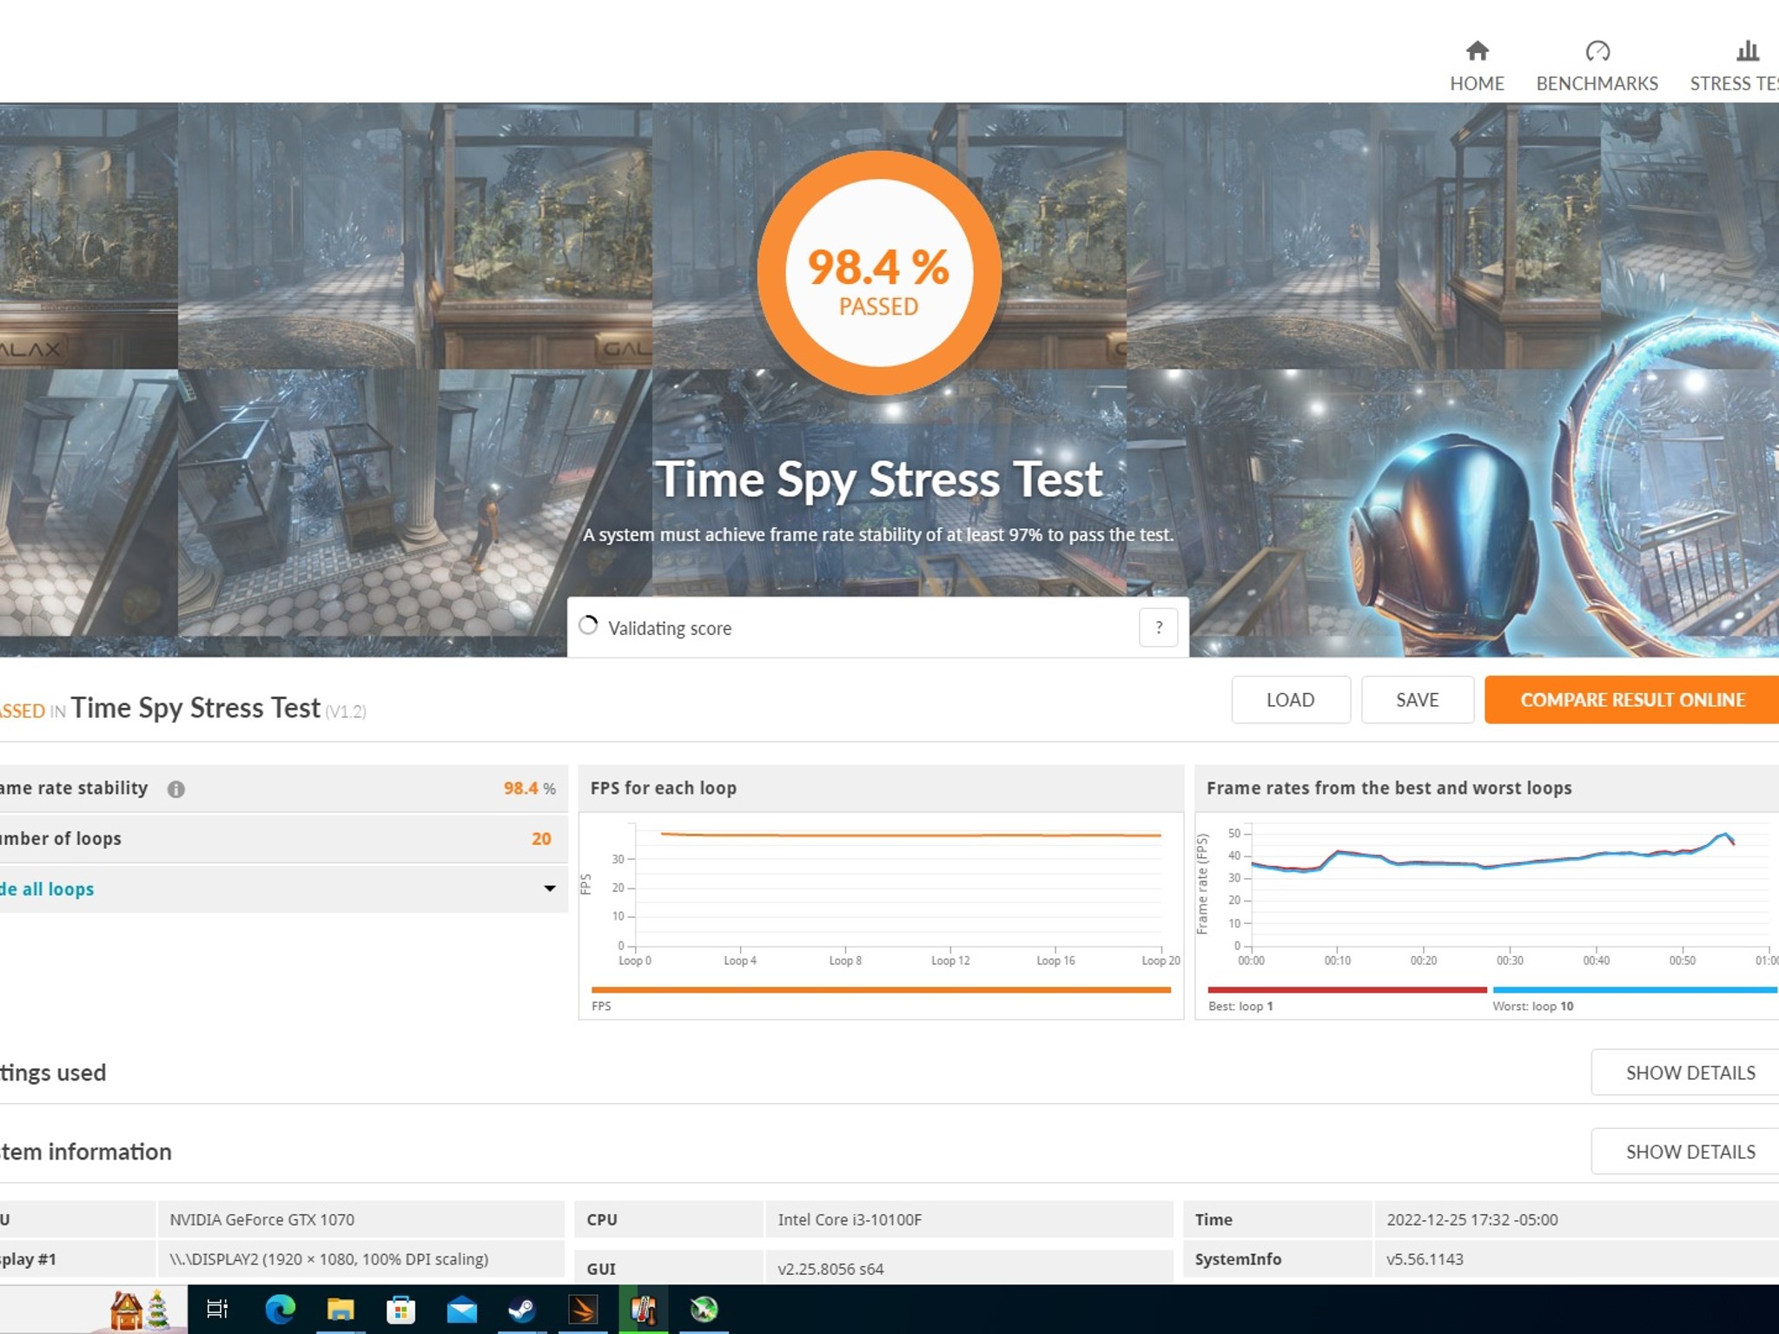This screenshot has height=1334, width=1779.
Task: Click the red Best loop legend bar
Action: pos(1346,989)
